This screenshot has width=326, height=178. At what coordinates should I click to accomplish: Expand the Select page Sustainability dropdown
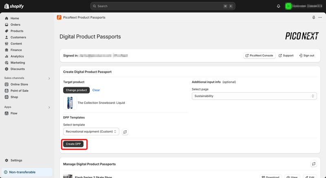coord(254,96)
